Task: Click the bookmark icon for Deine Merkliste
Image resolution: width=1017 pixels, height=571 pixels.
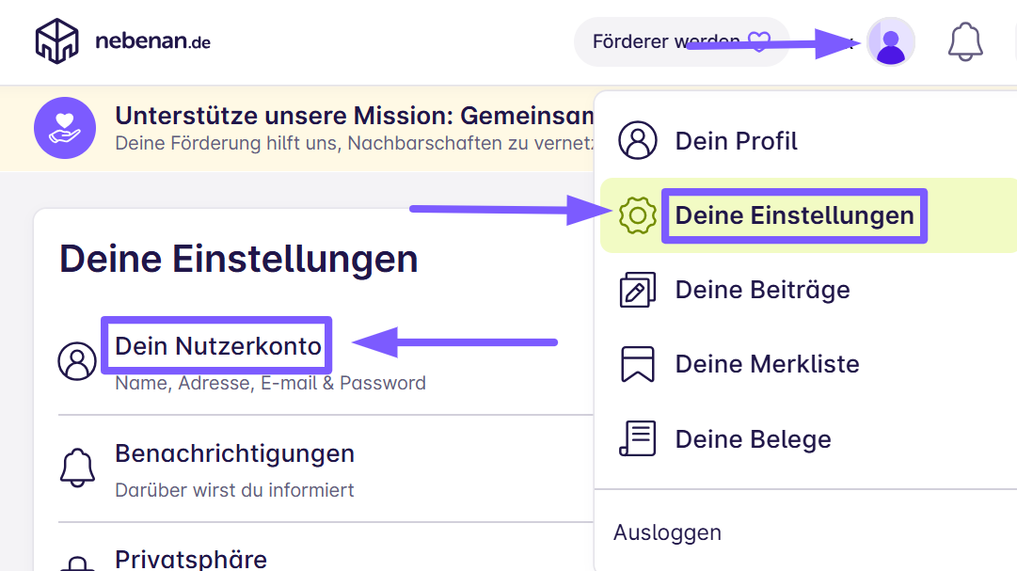Action: click(638, 364)
